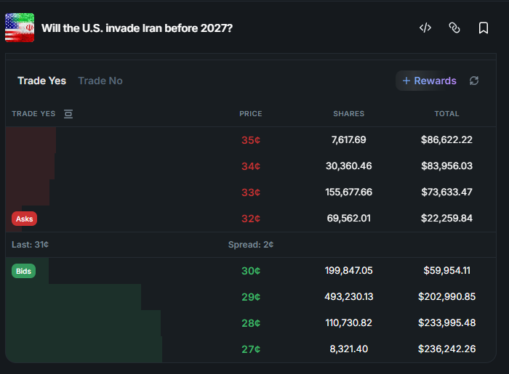
Task: Click total $202,990.85
Action: [x=446, y=296]
